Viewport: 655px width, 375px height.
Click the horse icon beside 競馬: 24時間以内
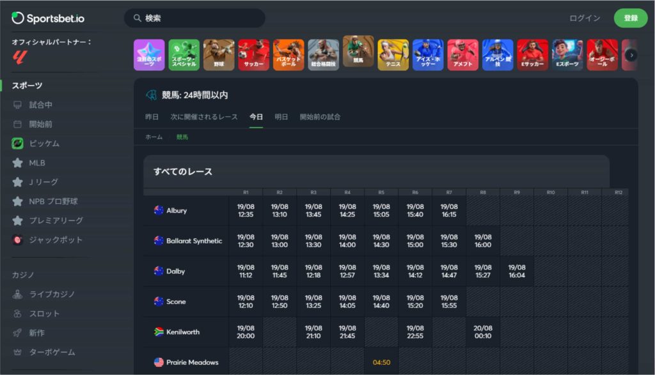coord(151,95)
